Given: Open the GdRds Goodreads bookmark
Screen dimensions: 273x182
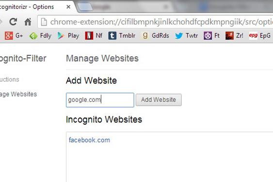Looking at the screenshot, I should pos(155,36).
